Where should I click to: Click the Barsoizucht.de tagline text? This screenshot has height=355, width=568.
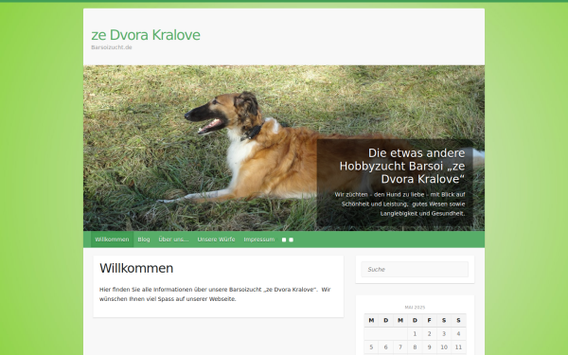[x=112, y=47]
